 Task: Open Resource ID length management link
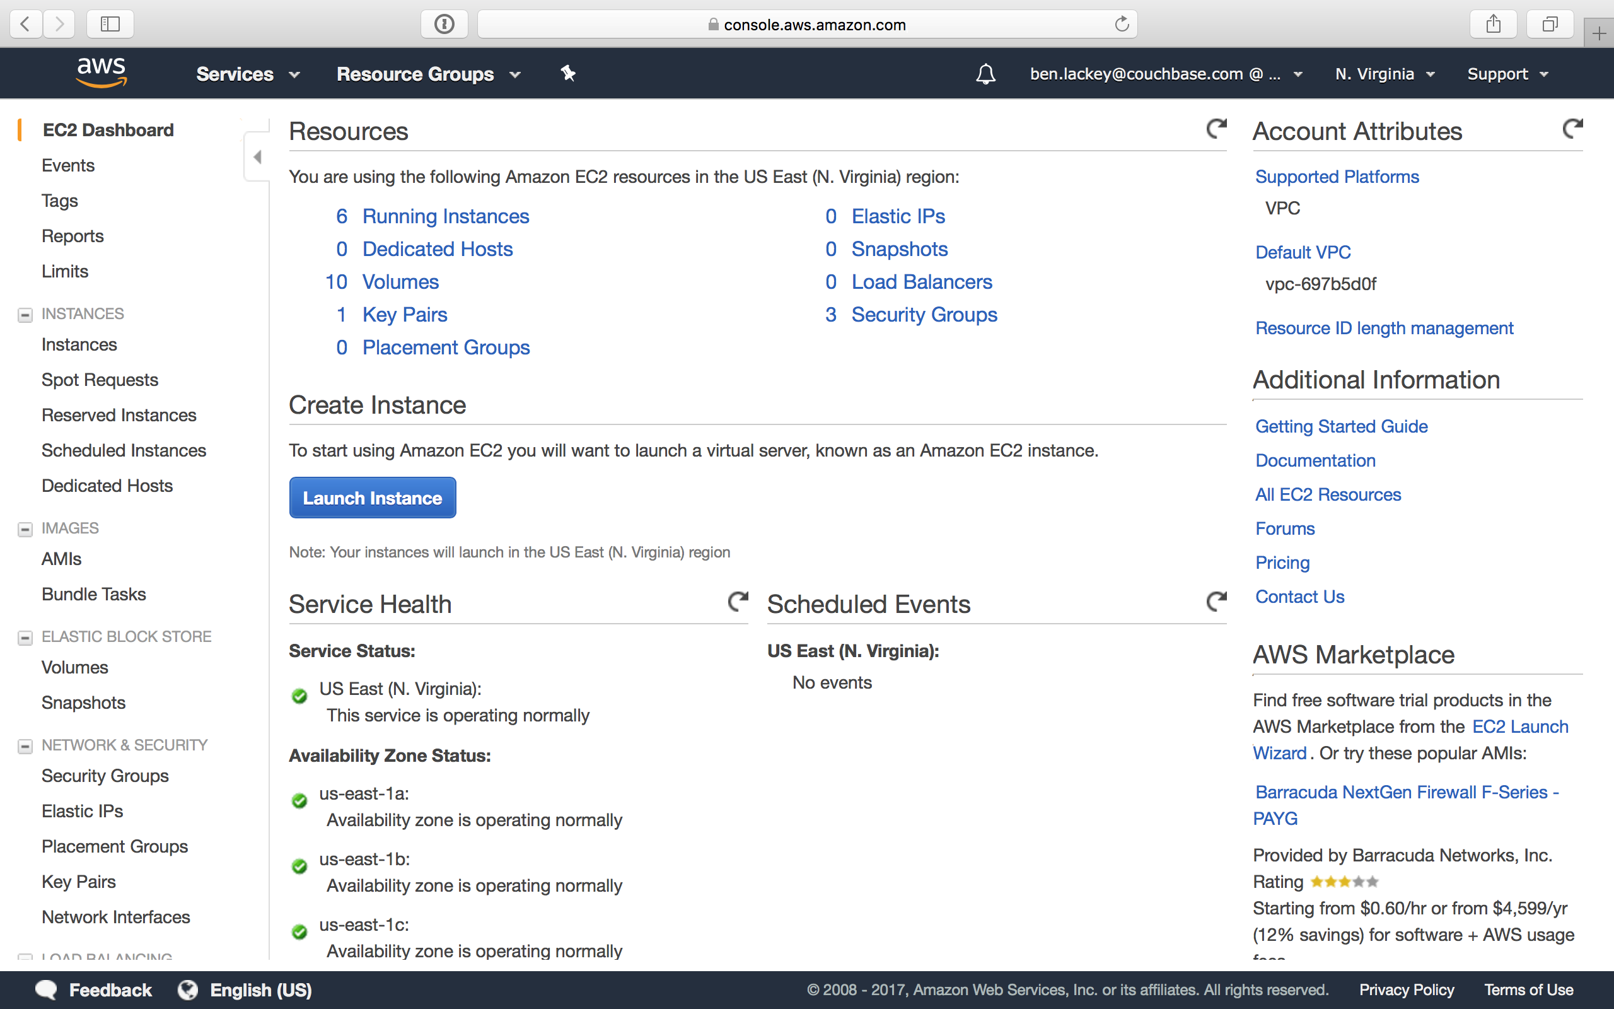(x=1384, y=329)
